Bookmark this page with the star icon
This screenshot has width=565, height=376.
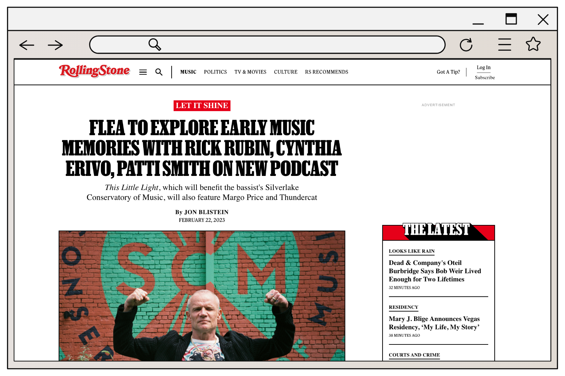[x=533, y=44]
